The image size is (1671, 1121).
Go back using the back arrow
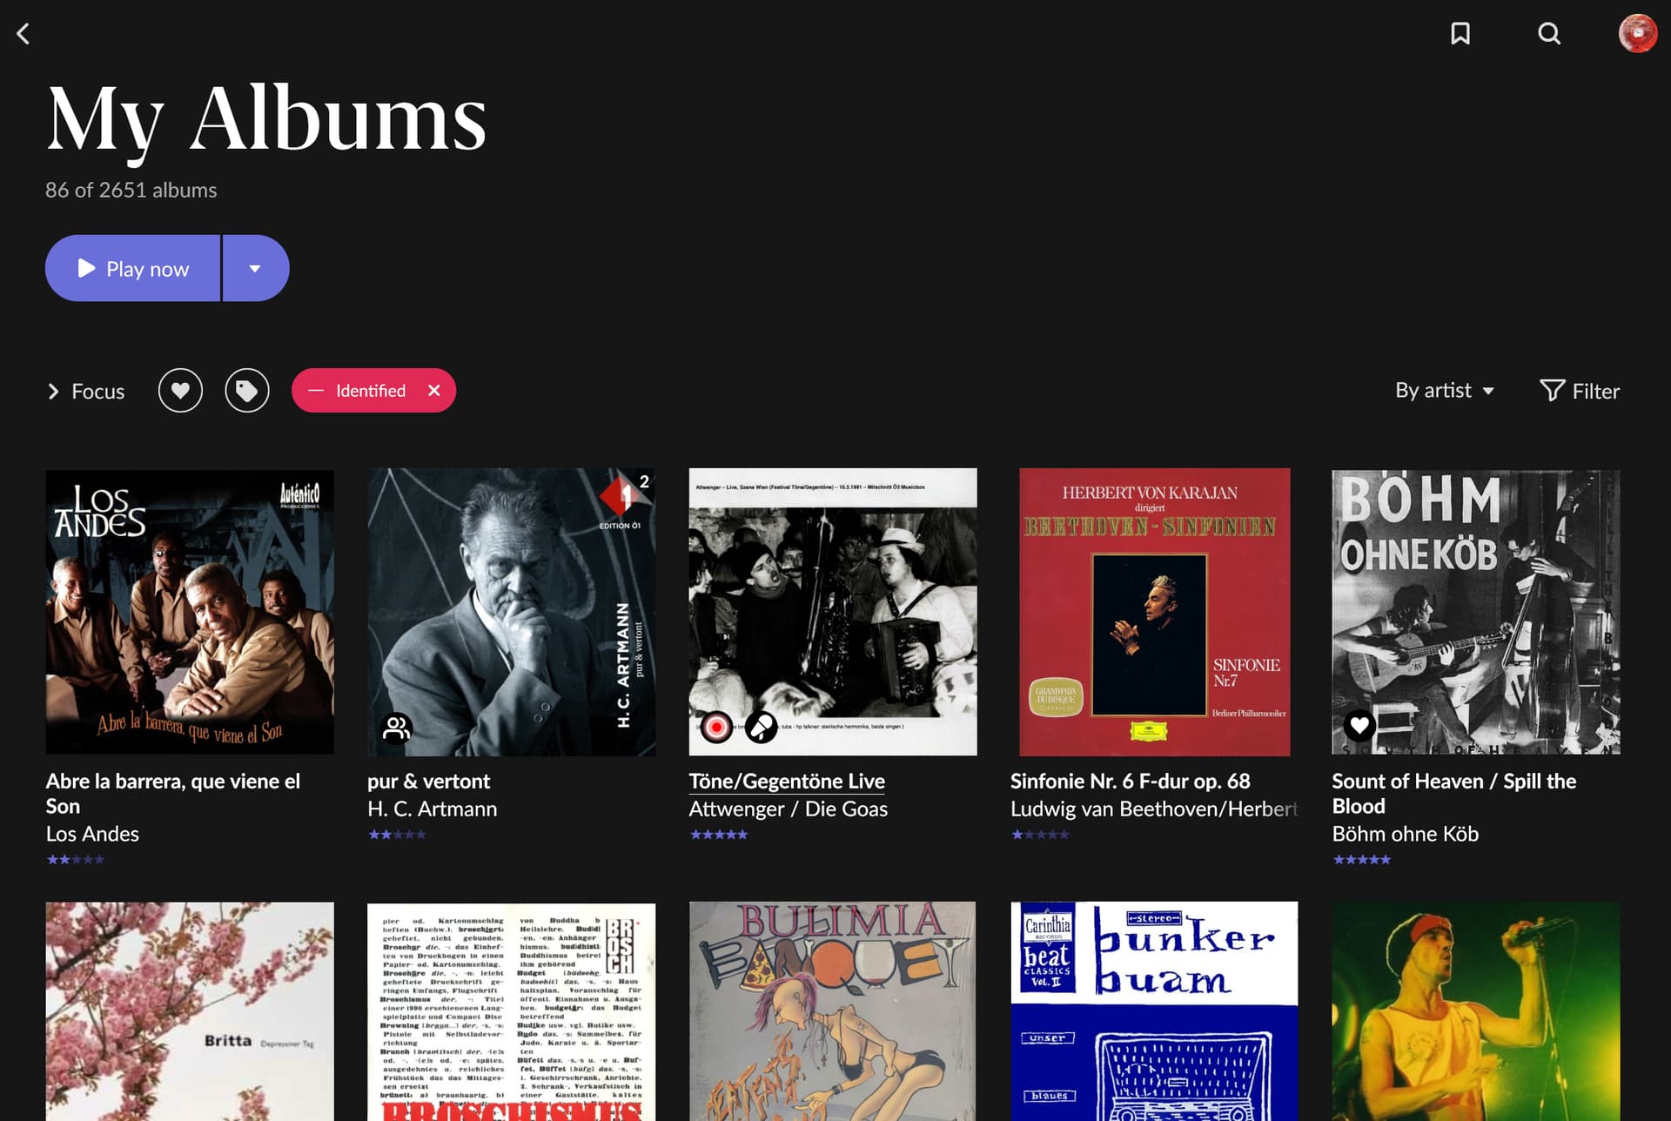point(23,34)
